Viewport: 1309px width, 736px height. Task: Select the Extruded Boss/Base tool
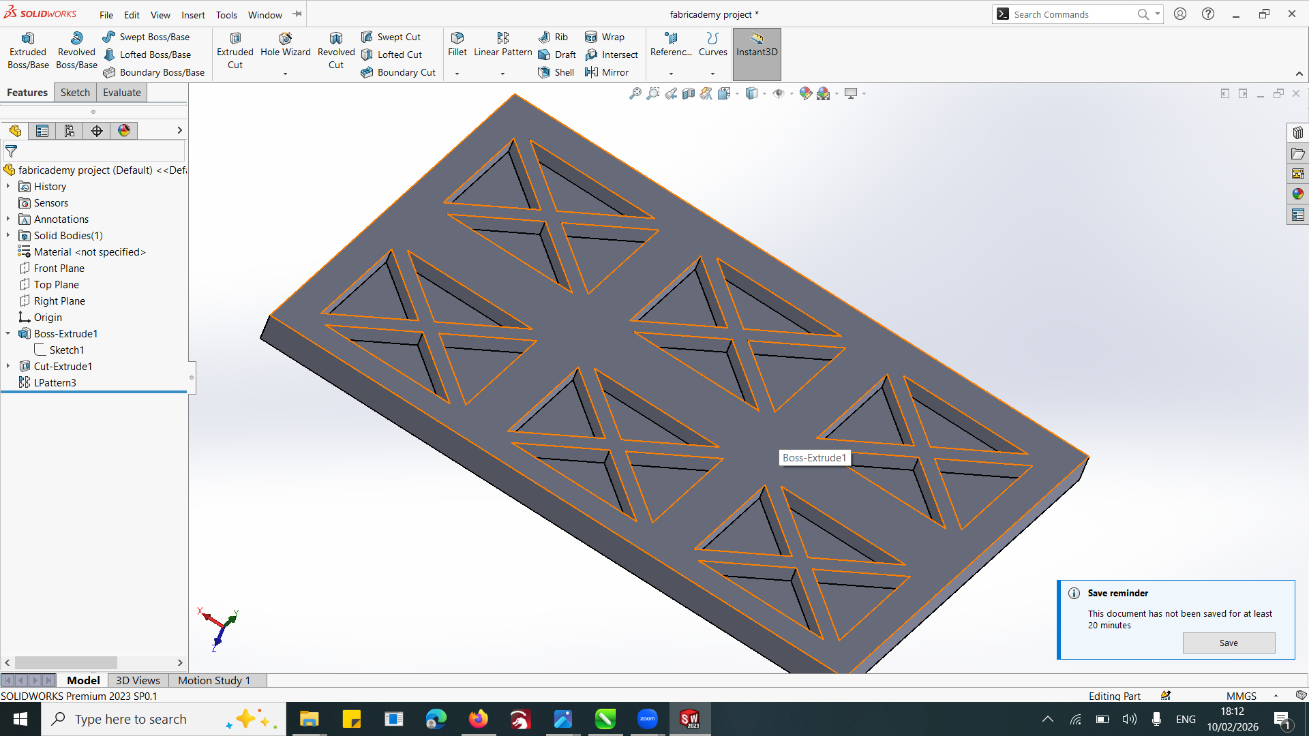click(28, 51)
